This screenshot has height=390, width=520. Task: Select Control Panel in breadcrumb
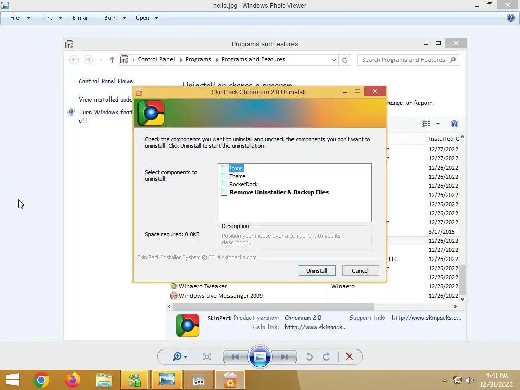click(156, 60)
